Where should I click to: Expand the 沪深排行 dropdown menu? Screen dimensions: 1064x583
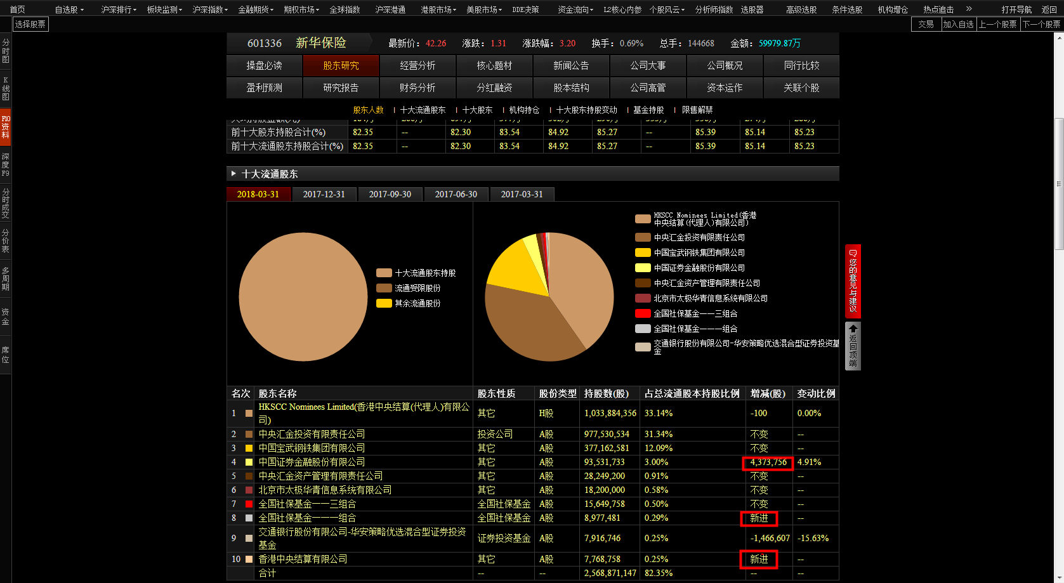coord(119,10)
